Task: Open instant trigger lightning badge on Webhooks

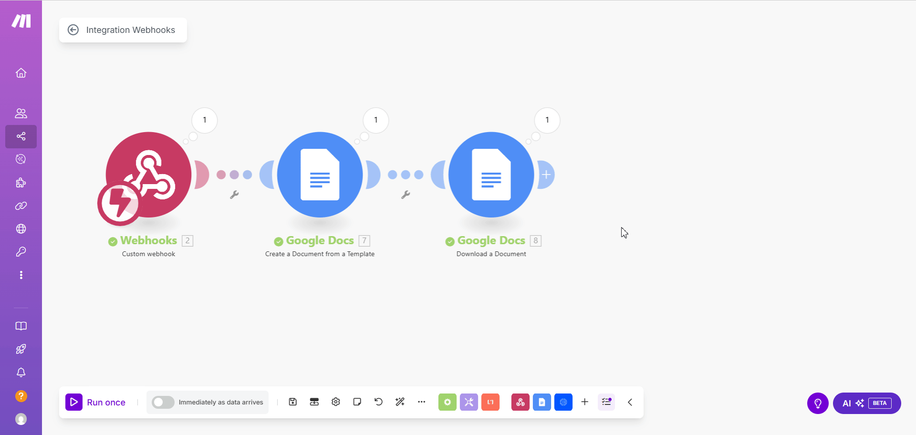Action: tap(120, 204)
